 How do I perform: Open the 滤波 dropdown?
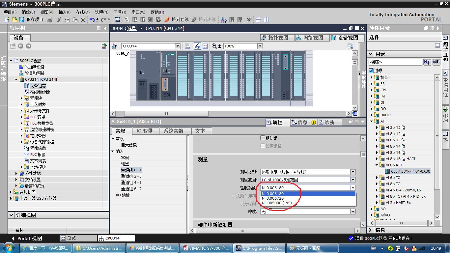pyautogui.click(x=353, y=211)
